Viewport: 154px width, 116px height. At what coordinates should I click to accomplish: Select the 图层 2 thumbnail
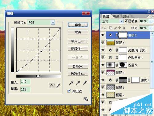pos(111,95)
